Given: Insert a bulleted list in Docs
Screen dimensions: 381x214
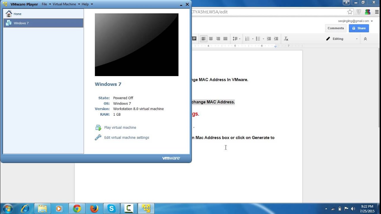Looking at the screenshot, I should pos(258,39).
